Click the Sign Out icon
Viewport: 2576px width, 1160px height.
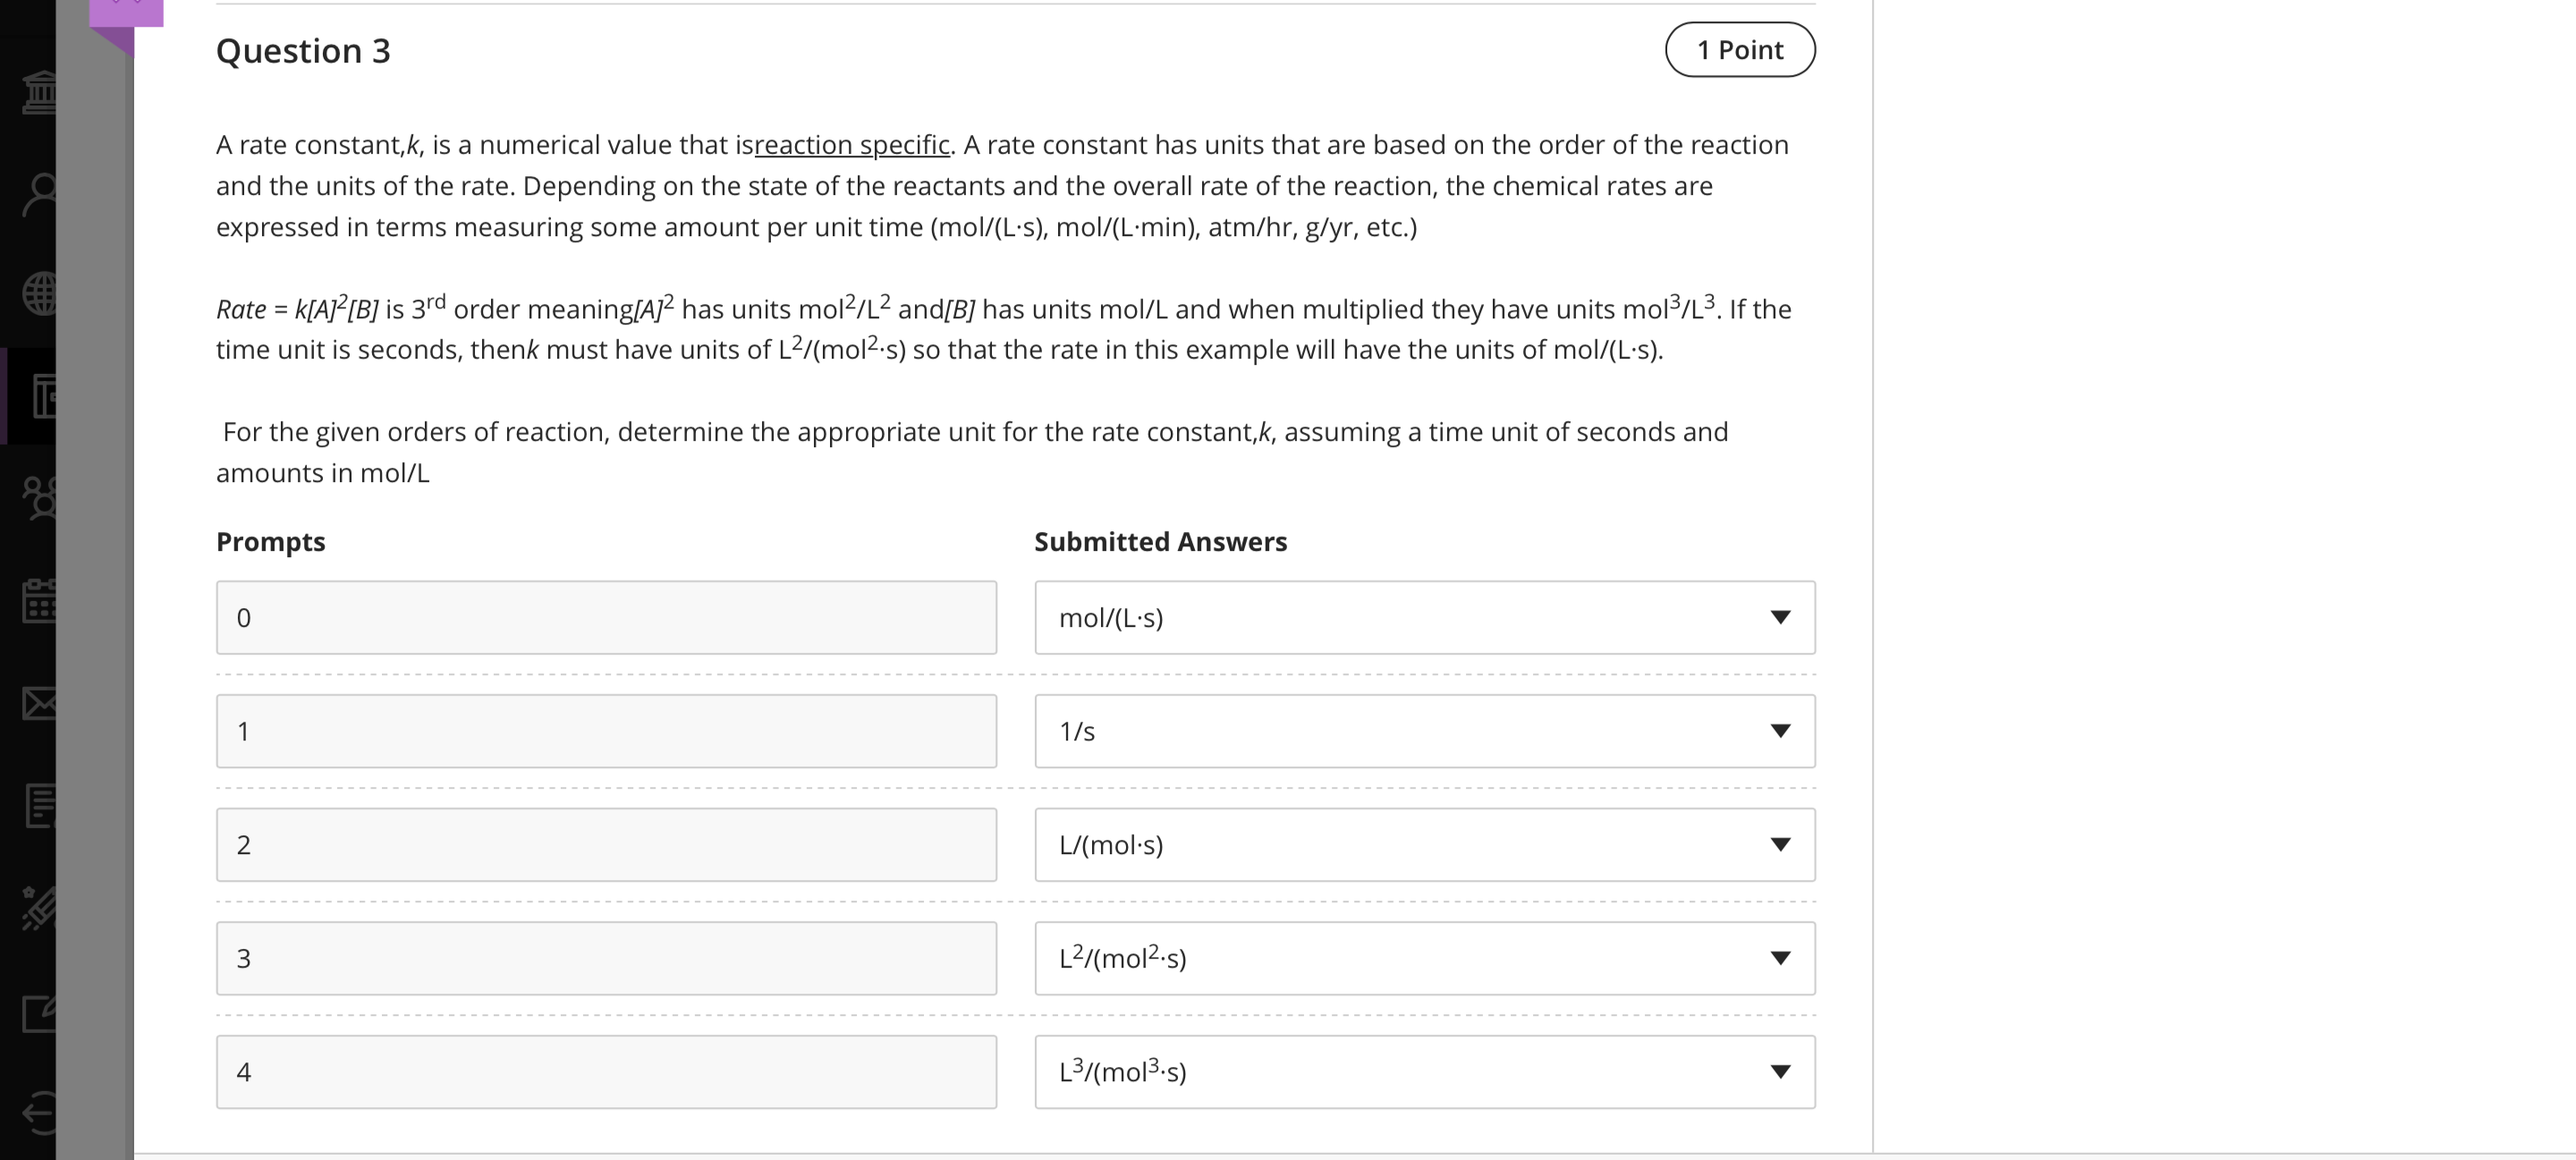pyautogui.click(x=38, y=1113)
